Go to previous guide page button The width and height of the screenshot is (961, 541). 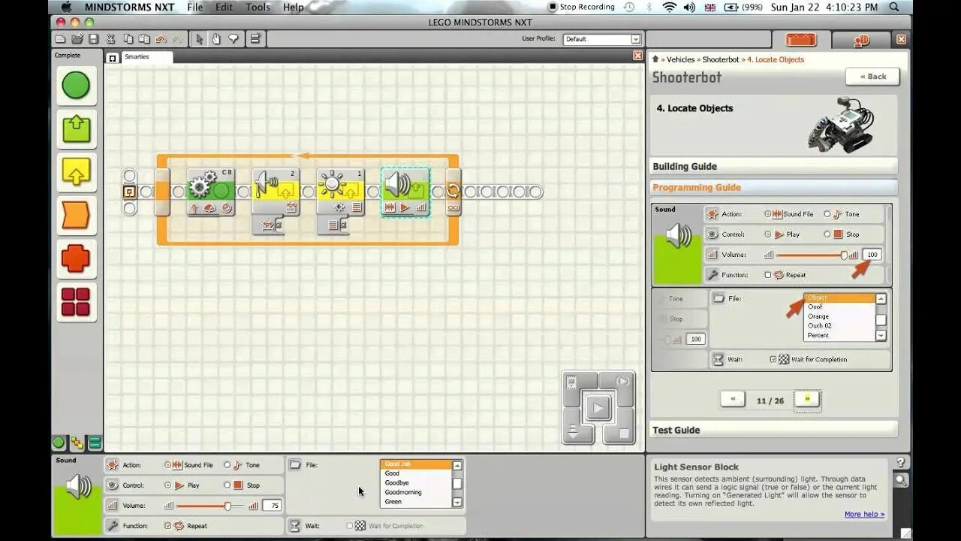pyautogui.click(x=733, y=400)
